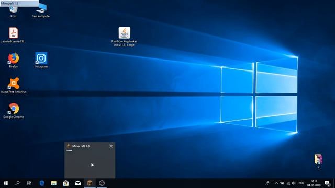Click Minecraft 1.8 preview title text
335x188 pixels.
(x=81, y=146)
